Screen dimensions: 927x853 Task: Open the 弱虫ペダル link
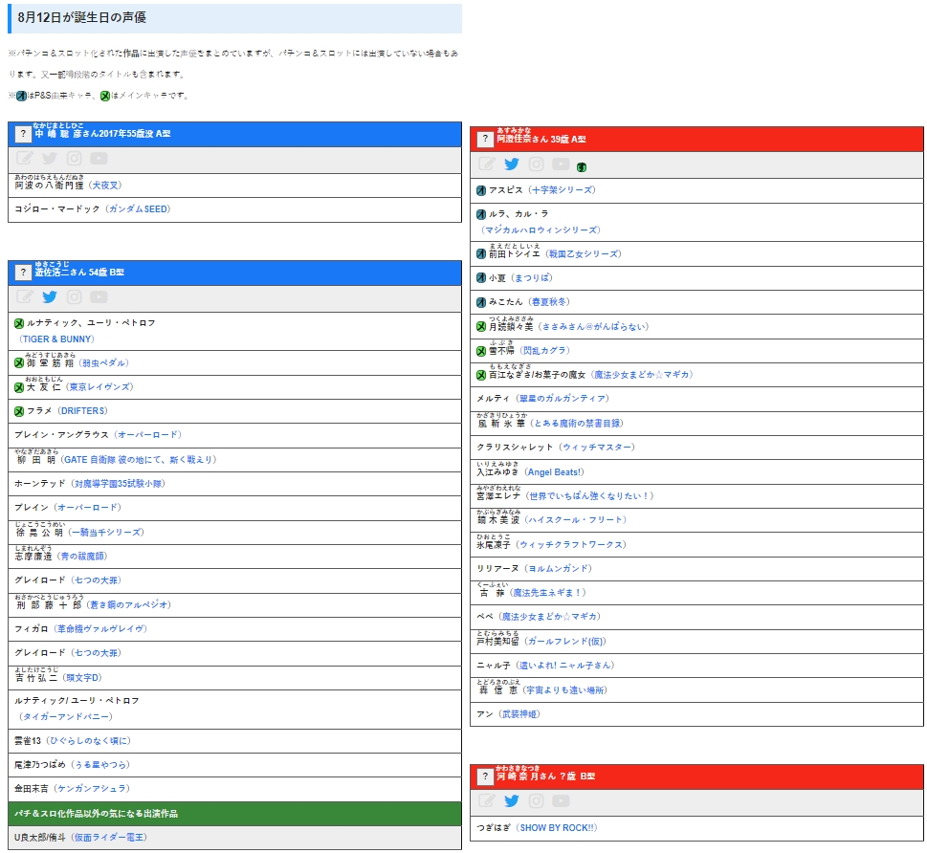click(x=104, y=363)
